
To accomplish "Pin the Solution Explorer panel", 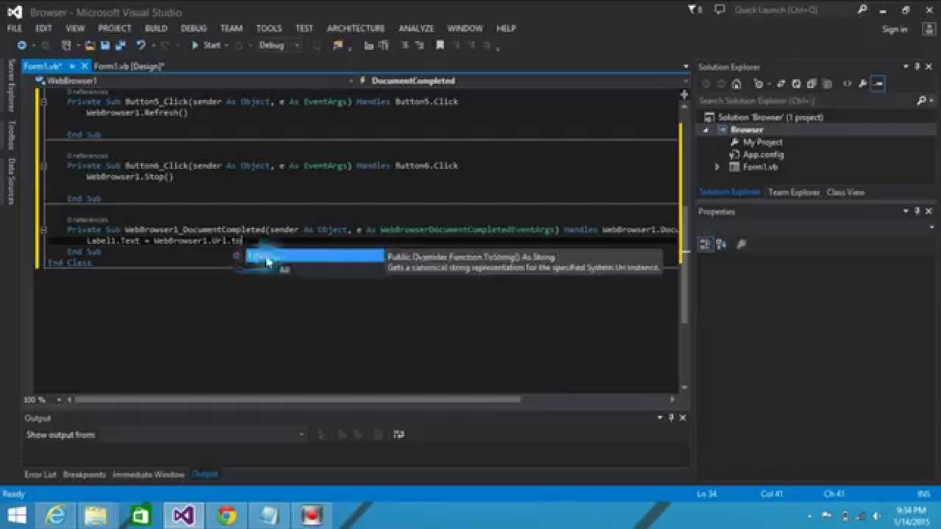I will [917, 67].
